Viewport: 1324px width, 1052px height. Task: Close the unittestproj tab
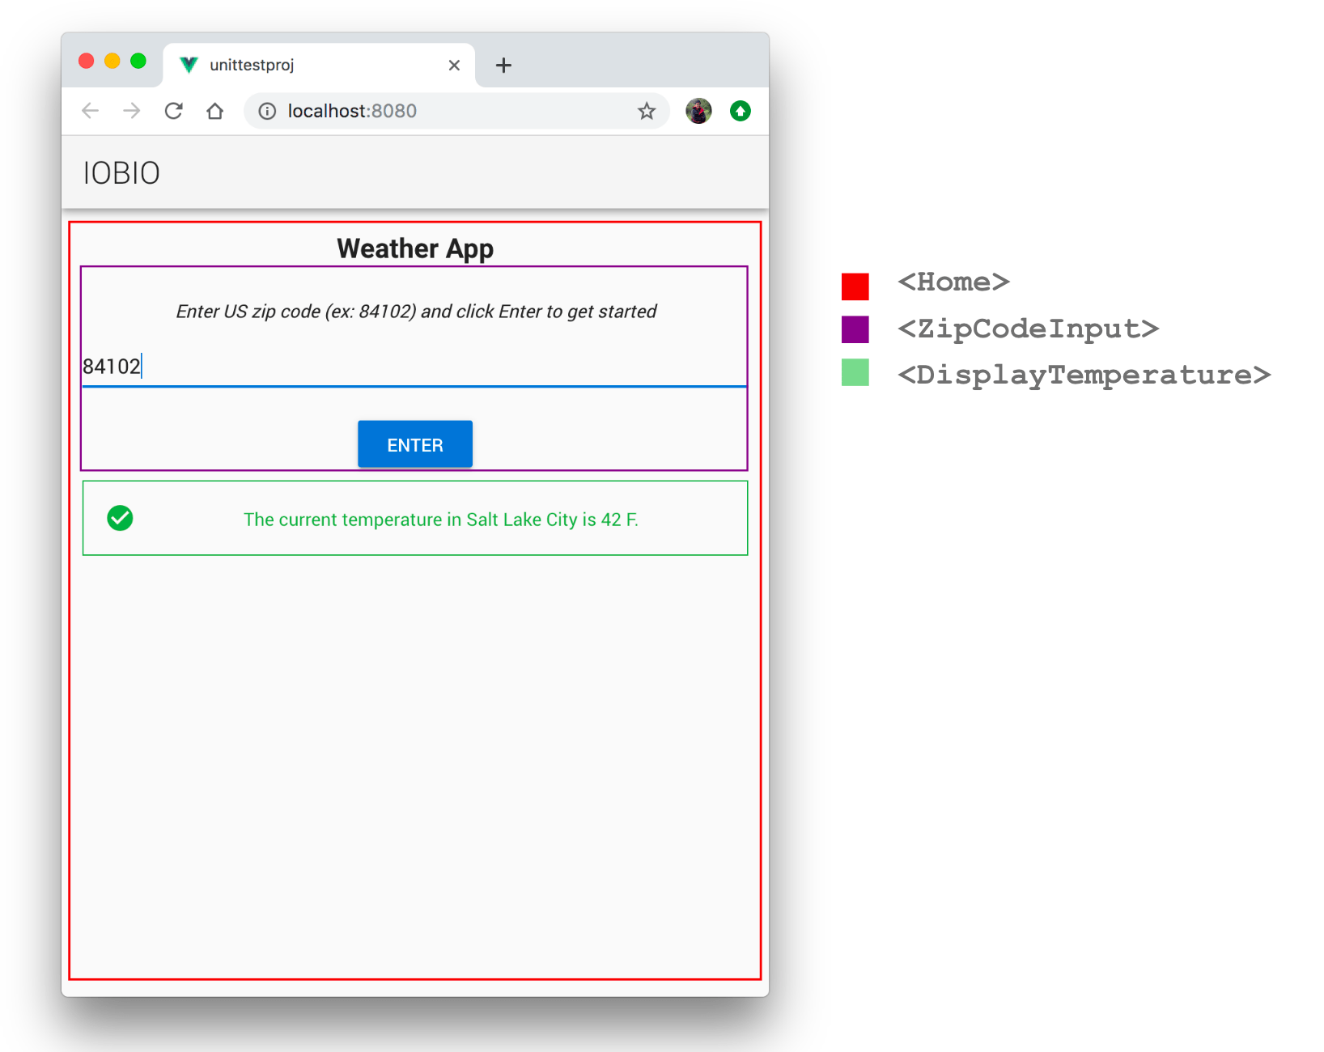454,65
